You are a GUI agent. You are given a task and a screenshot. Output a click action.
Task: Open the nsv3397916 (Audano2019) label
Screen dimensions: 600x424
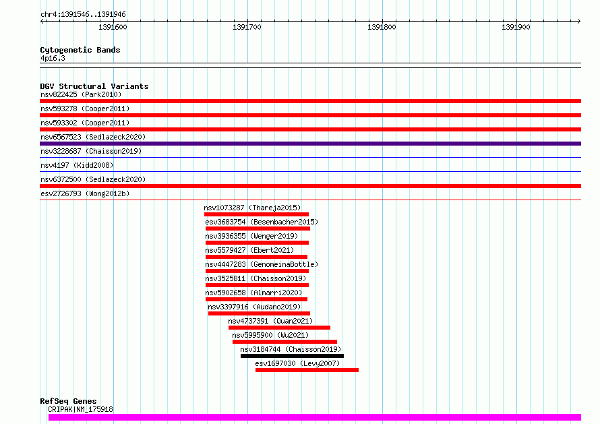point(254,307)
